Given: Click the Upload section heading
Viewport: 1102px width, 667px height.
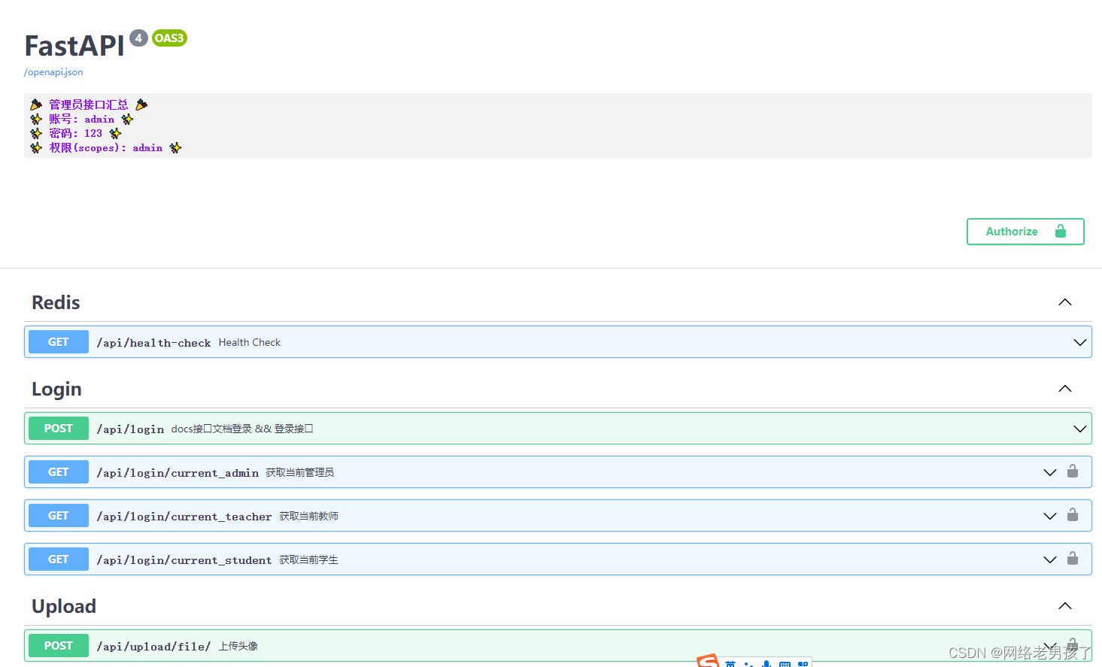Looking at the screenshot, I should pyautogui.click(x=64, y=606).
